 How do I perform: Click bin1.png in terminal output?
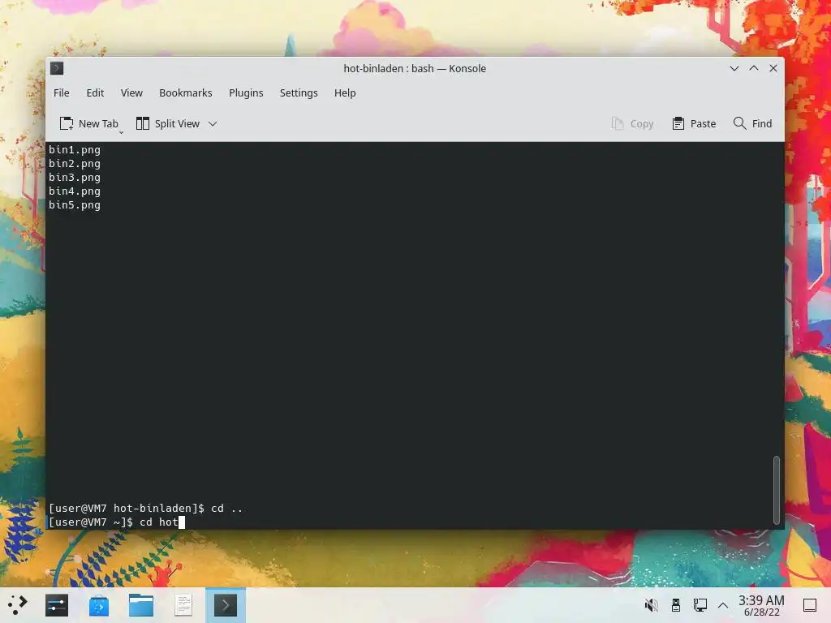click(x=75, y=150)
